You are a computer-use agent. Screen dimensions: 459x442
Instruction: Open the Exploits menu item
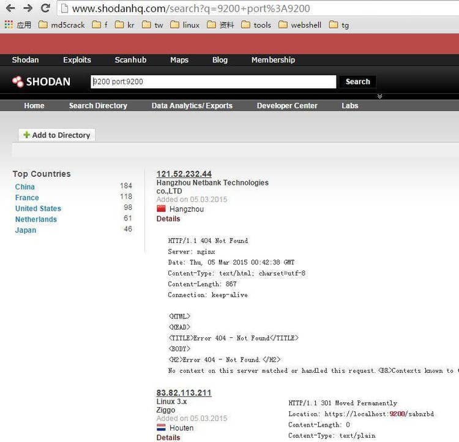pyautogui.click(x=77, y=60)
